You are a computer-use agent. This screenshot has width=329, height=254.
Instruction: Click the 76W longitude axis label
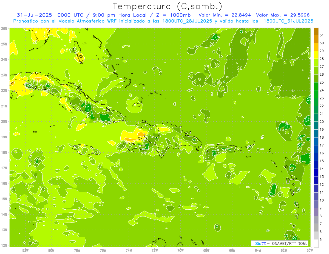103,250
